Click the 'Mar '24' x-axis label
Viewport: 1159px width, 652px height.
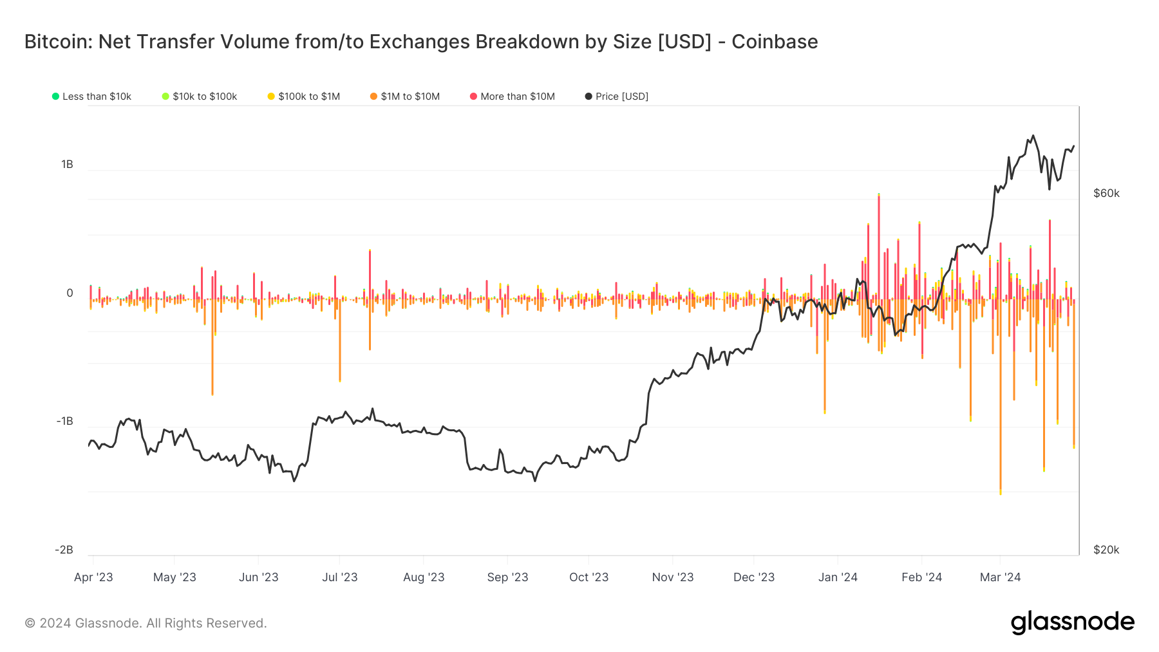(x=1000, y=577)
